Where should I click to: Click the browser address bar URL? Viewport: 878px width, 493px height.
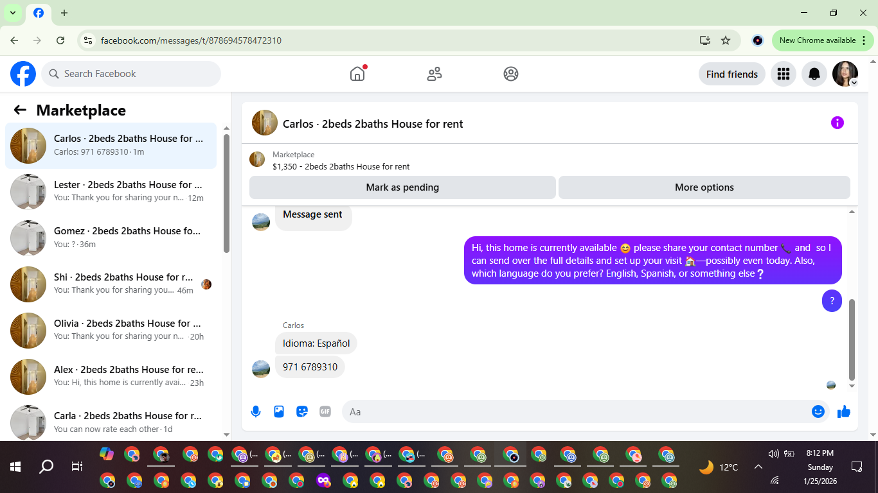point(191,40)
